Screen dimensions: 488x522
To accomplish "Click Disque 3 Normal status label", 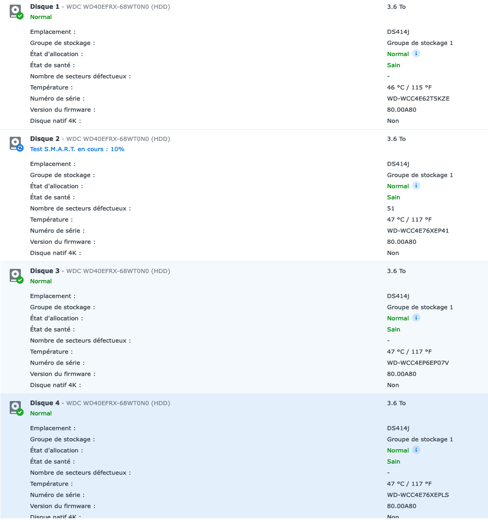I will tap(41, 281).
